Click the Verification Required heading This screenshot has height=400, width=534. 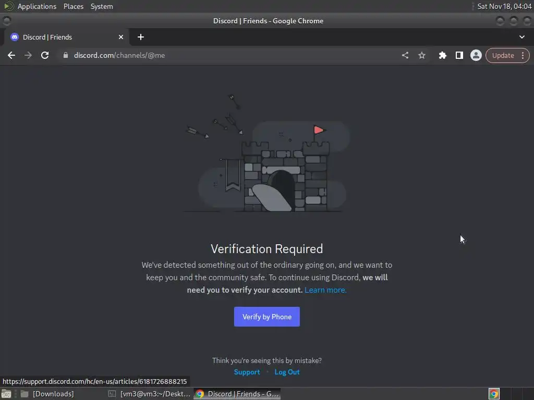[x=266, y=249]
